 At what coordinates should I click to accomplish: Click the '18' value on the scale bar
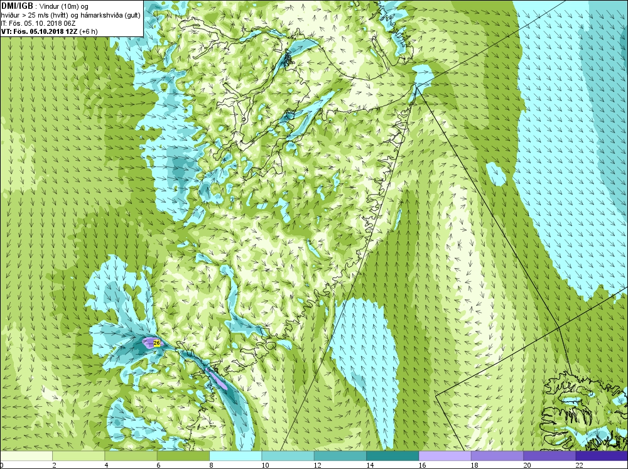pos(475,465)
